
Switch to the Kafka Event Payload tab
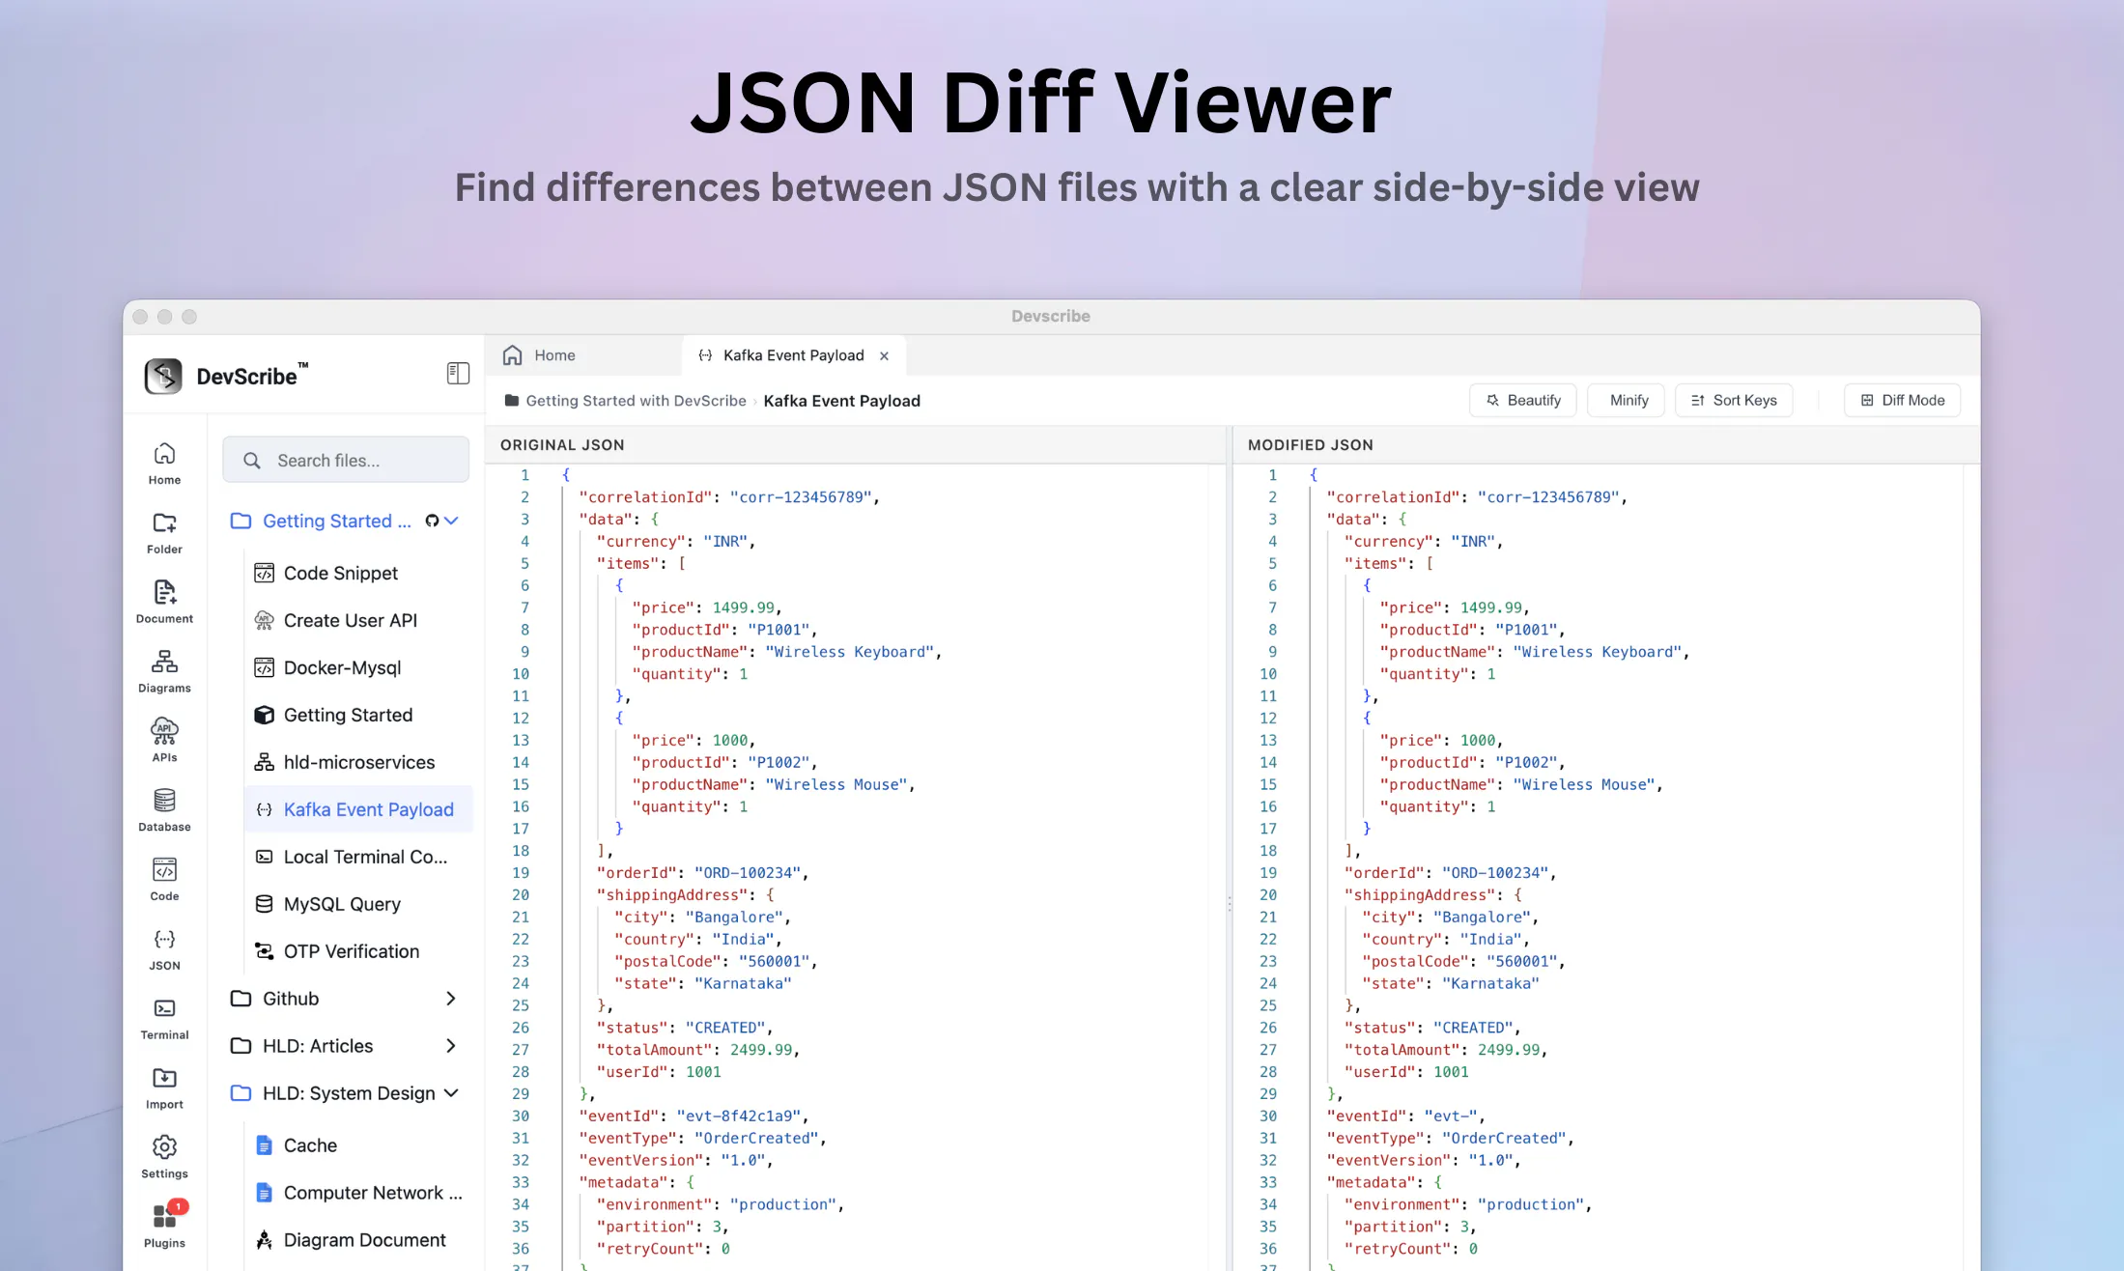coord(793,355)
